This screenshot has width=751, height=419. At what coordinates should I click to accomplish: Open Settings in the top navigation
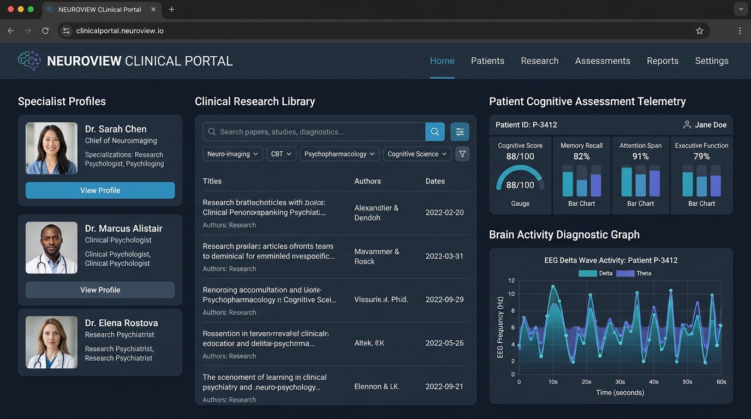pyautogui.click(x=712, y=61)
